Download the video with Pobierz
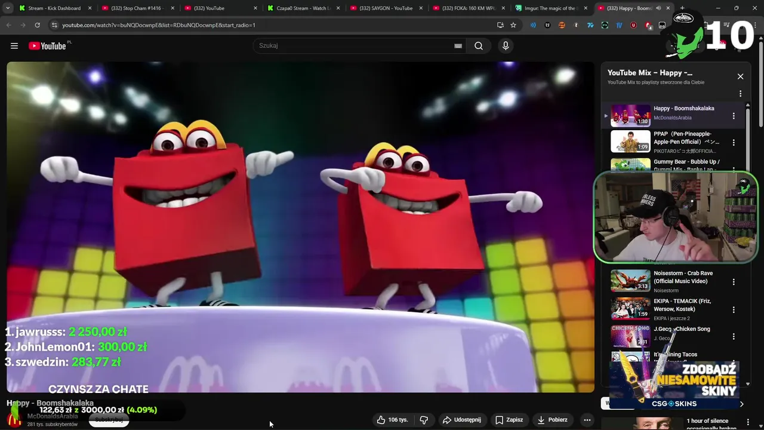Image resolution: width=764 pixels, height=430 pixels. click(x=553, y=420)
